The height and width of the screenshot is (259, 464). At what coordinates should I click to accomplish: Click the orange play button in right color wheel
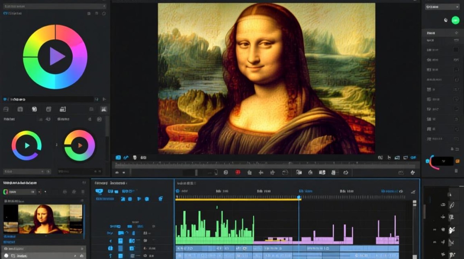pos(80,145)
